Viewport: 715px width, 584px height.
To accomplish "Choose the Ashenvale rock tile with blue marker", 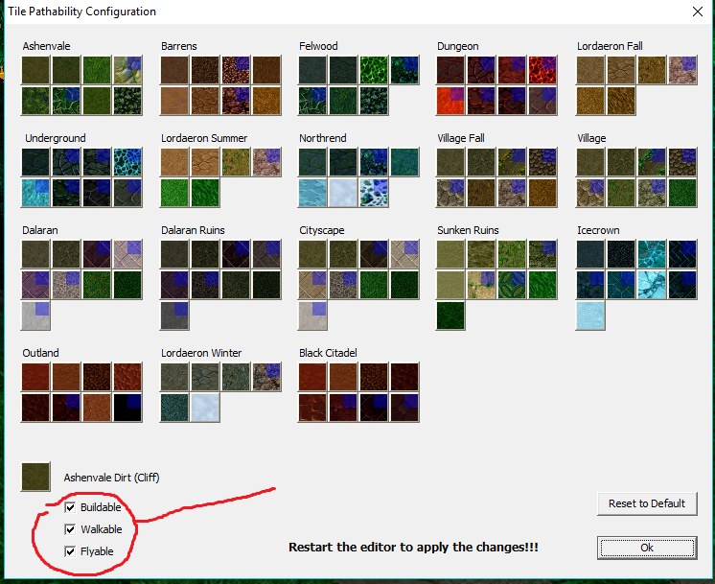I will 127,70.
